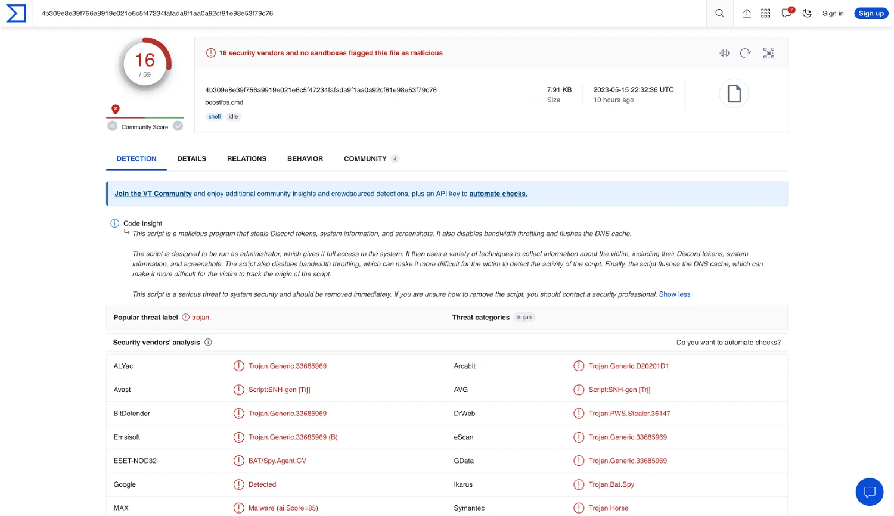
Task: Collapse Code Insight via Show less
Action: click(674, 294)
